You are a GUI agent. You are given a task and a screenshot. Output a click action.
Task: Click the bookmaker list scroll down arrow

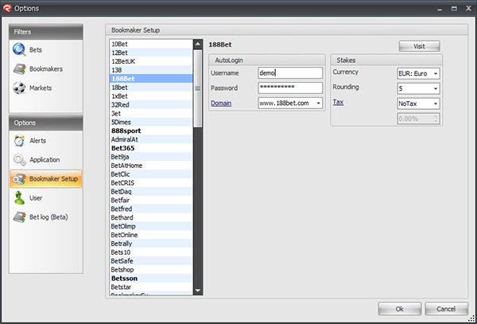[198, 291]
